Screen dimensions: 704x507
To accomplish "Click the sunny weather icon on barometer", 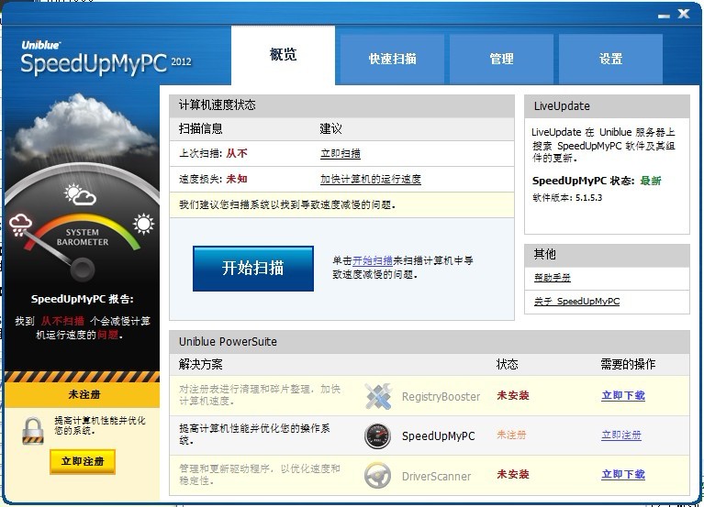I will click(144, 224).
